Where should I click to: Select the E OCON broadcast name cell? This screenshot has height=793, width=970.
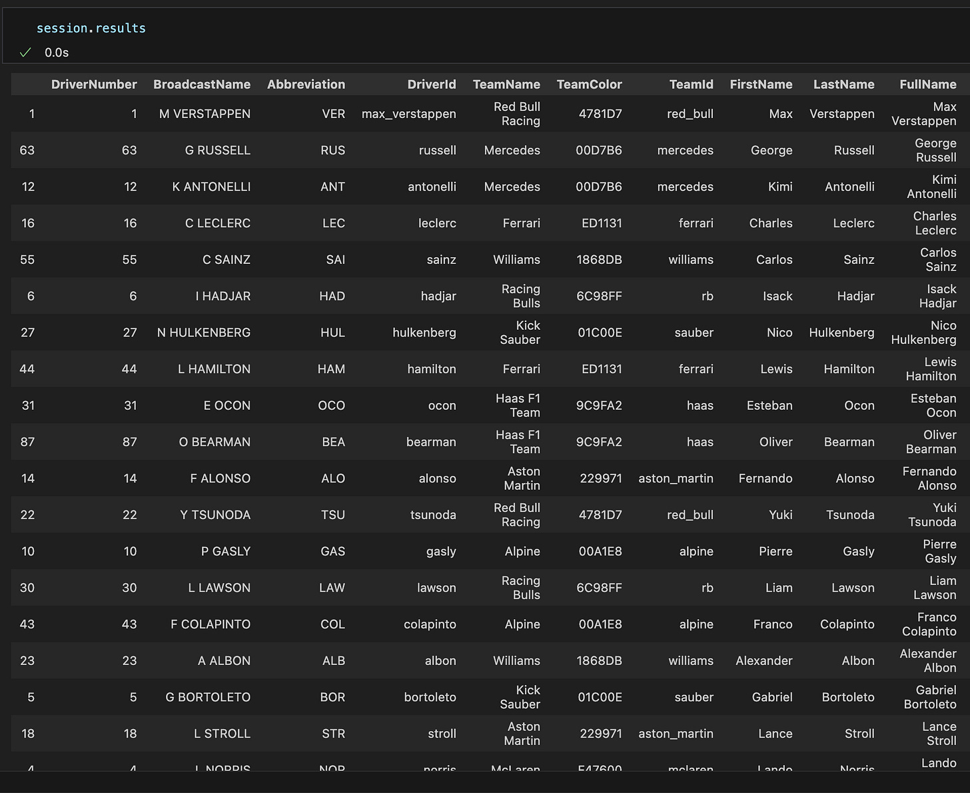point(227,406)
